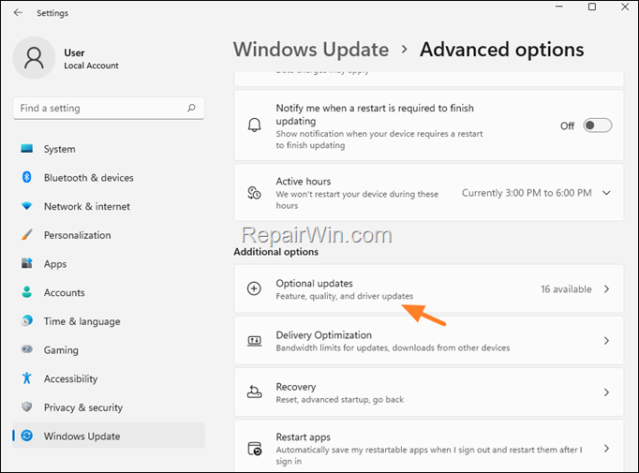
Task: Open Restart apps via its chevron
Action: pos(606,449)
